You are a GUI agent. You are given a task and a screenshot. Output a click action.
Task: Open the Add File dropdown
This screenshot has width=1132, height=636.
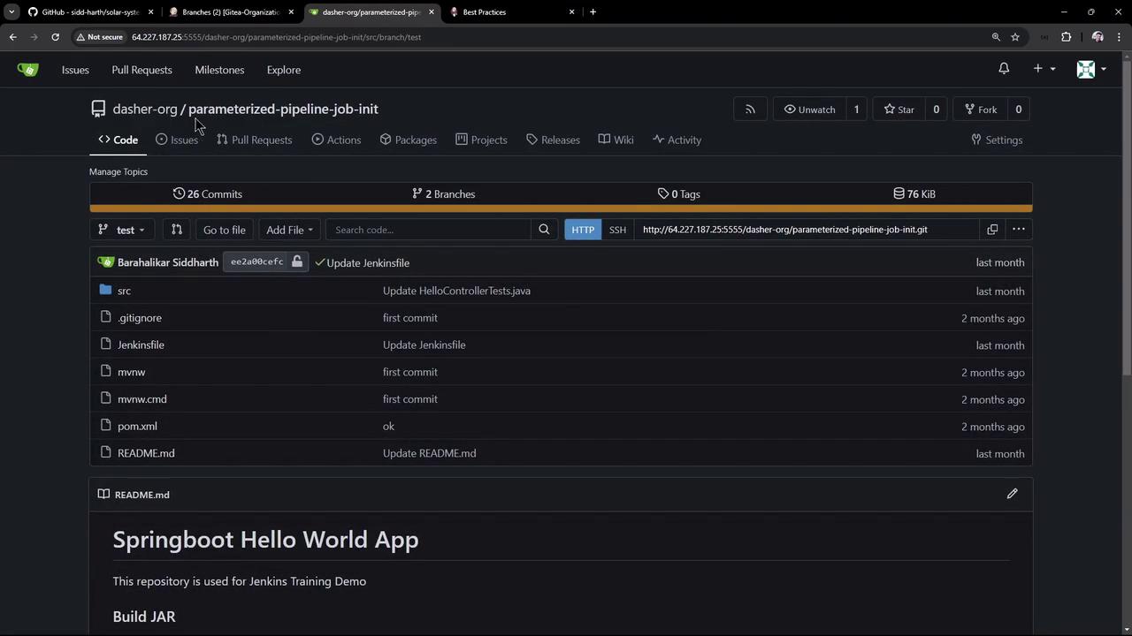289,230
